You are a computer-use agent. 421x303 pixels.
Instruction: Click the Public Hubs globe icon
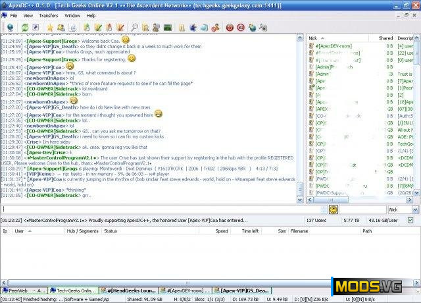tap(9, 28)
